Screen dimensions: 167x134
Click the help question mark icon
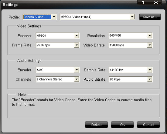(x=143, y=2)
